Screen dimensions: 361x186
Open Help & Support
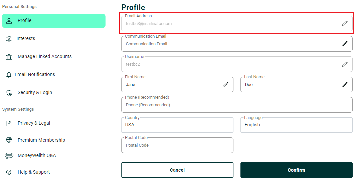(x=33, y=172)
